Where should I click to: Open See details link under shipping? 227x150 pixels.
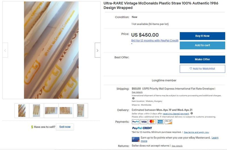point(137,92)
